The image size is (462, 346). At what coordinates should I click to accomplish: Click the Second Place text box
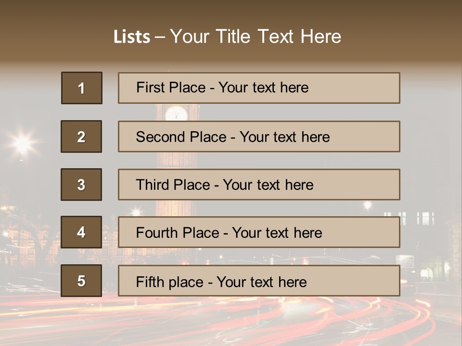(259, 136)
